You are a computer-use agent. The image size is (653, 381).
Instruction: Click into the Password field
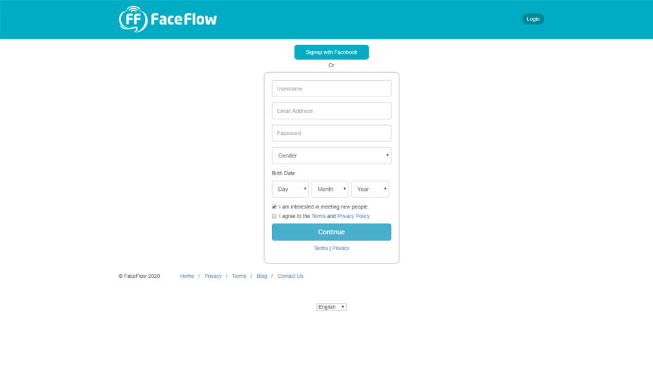coord(331,133)
